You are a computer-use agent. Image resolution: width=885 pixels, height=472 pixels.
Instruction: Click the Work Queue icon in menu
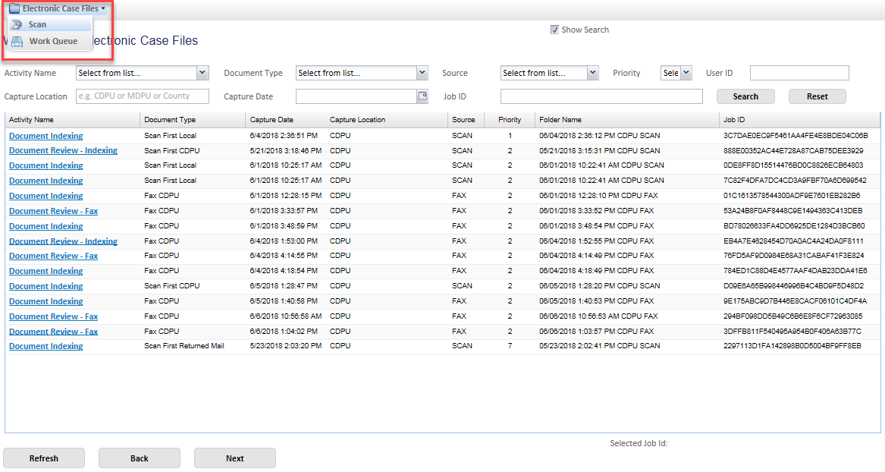(x=17, y=41)
